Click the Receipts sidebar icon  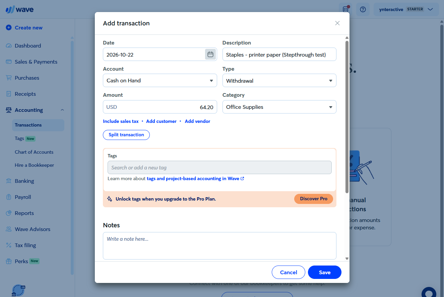click(9, 94)
